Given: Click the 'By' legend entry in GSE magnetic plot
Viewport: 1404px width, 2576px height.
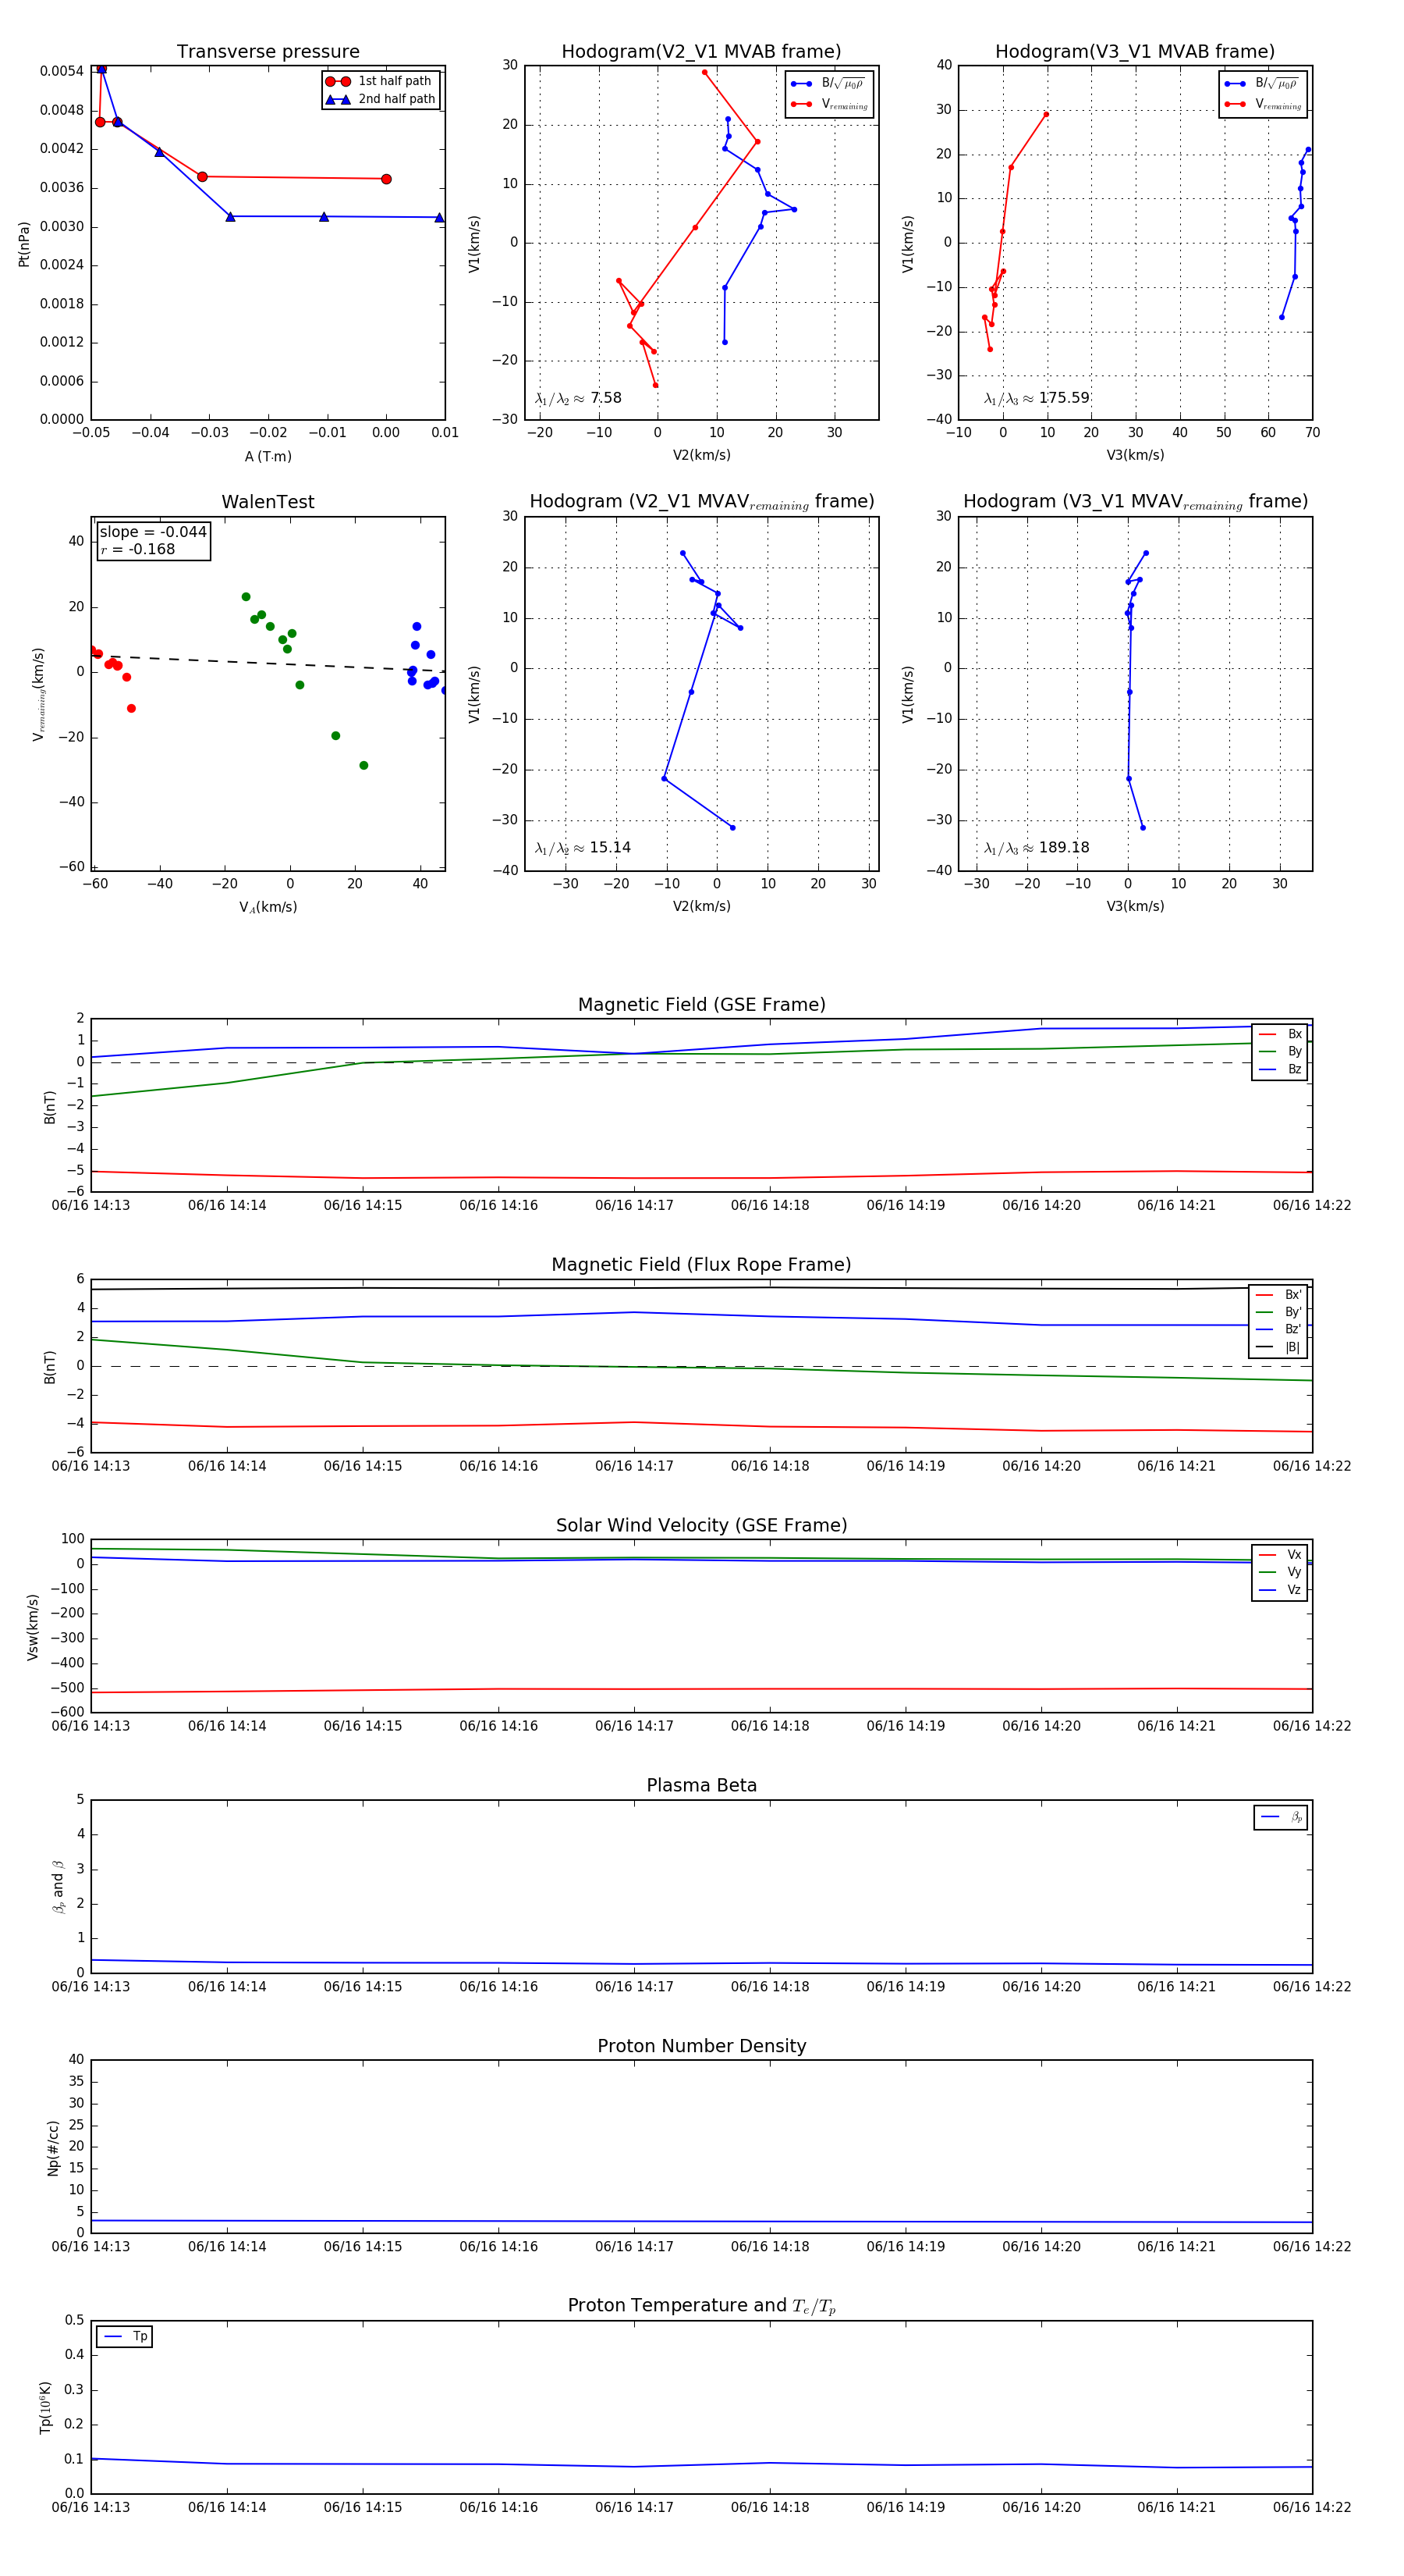Looking at the screenshot, I should tap(1280, 1051).
